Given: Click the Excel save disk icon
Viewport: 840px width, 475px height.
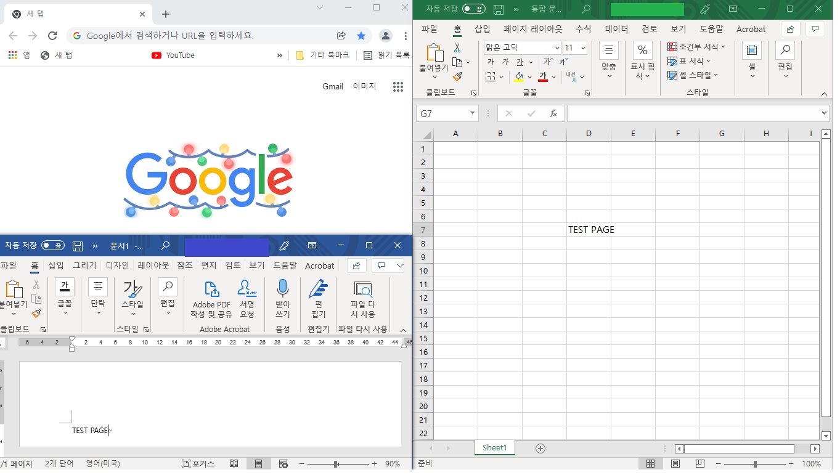Looking at the screenshot, I should click(499, 9).
